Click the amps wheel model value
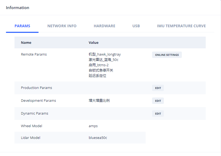This screenshot has width=221, height=156. 93,126
